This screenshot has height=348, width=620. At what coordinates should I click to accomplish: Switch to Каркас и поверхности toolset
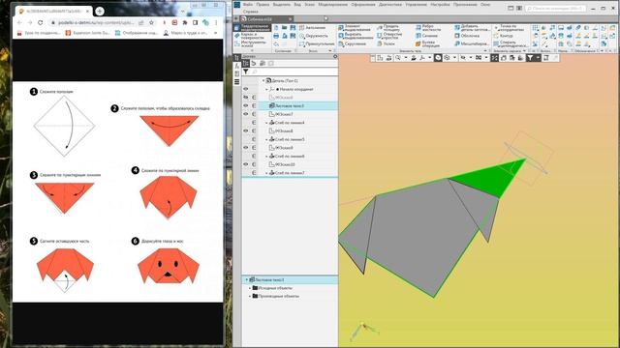click(252, 36)
